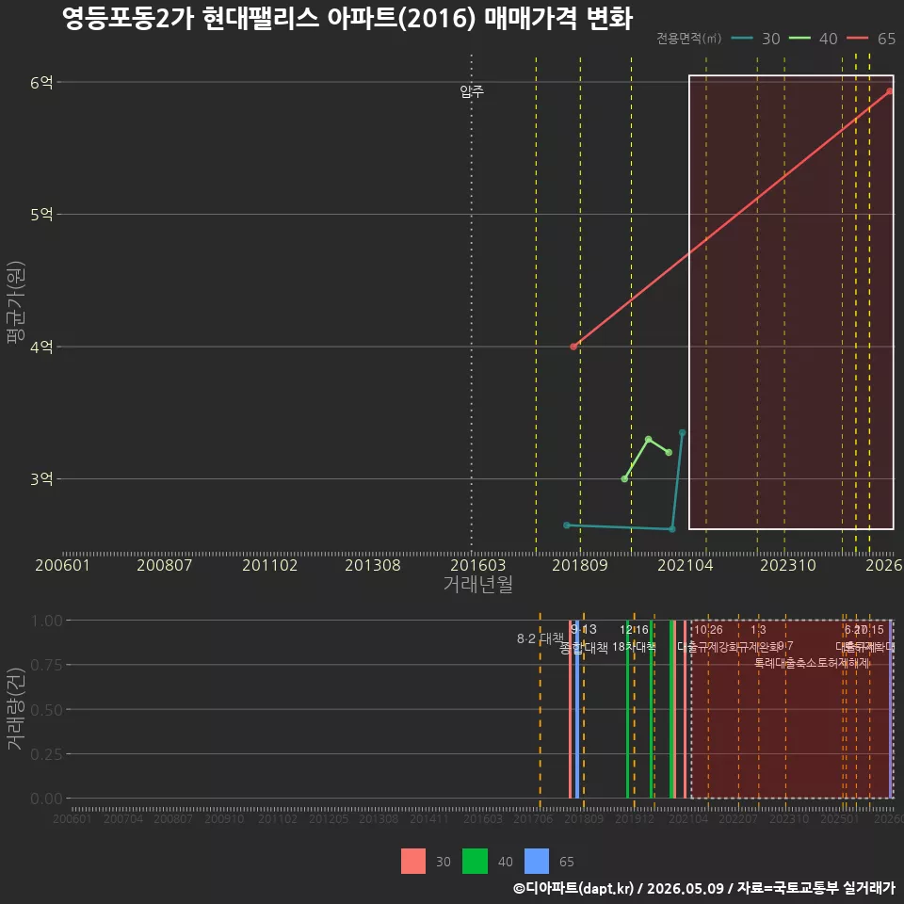Click the red data point near 6억
904x904 pixels.
click(x=890, y=91)
